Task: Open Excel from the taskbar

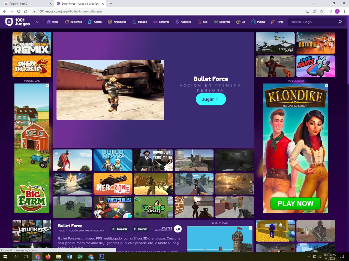Action: 80,256
